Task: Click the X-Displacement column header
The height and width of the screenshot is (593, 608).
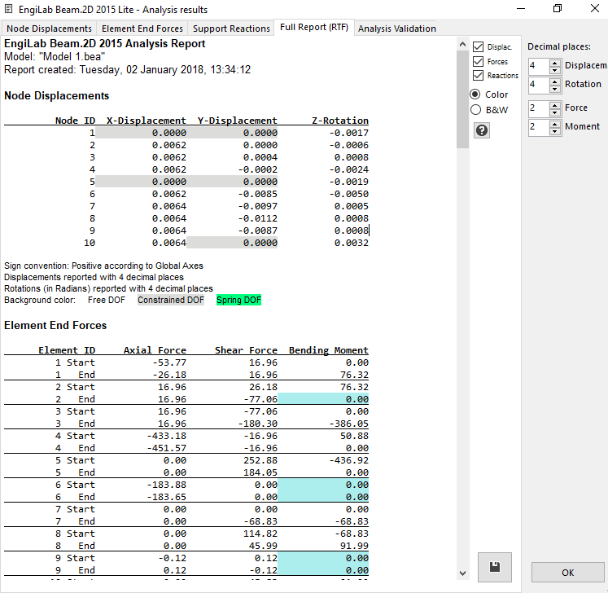Action: (x=147, y=121)
